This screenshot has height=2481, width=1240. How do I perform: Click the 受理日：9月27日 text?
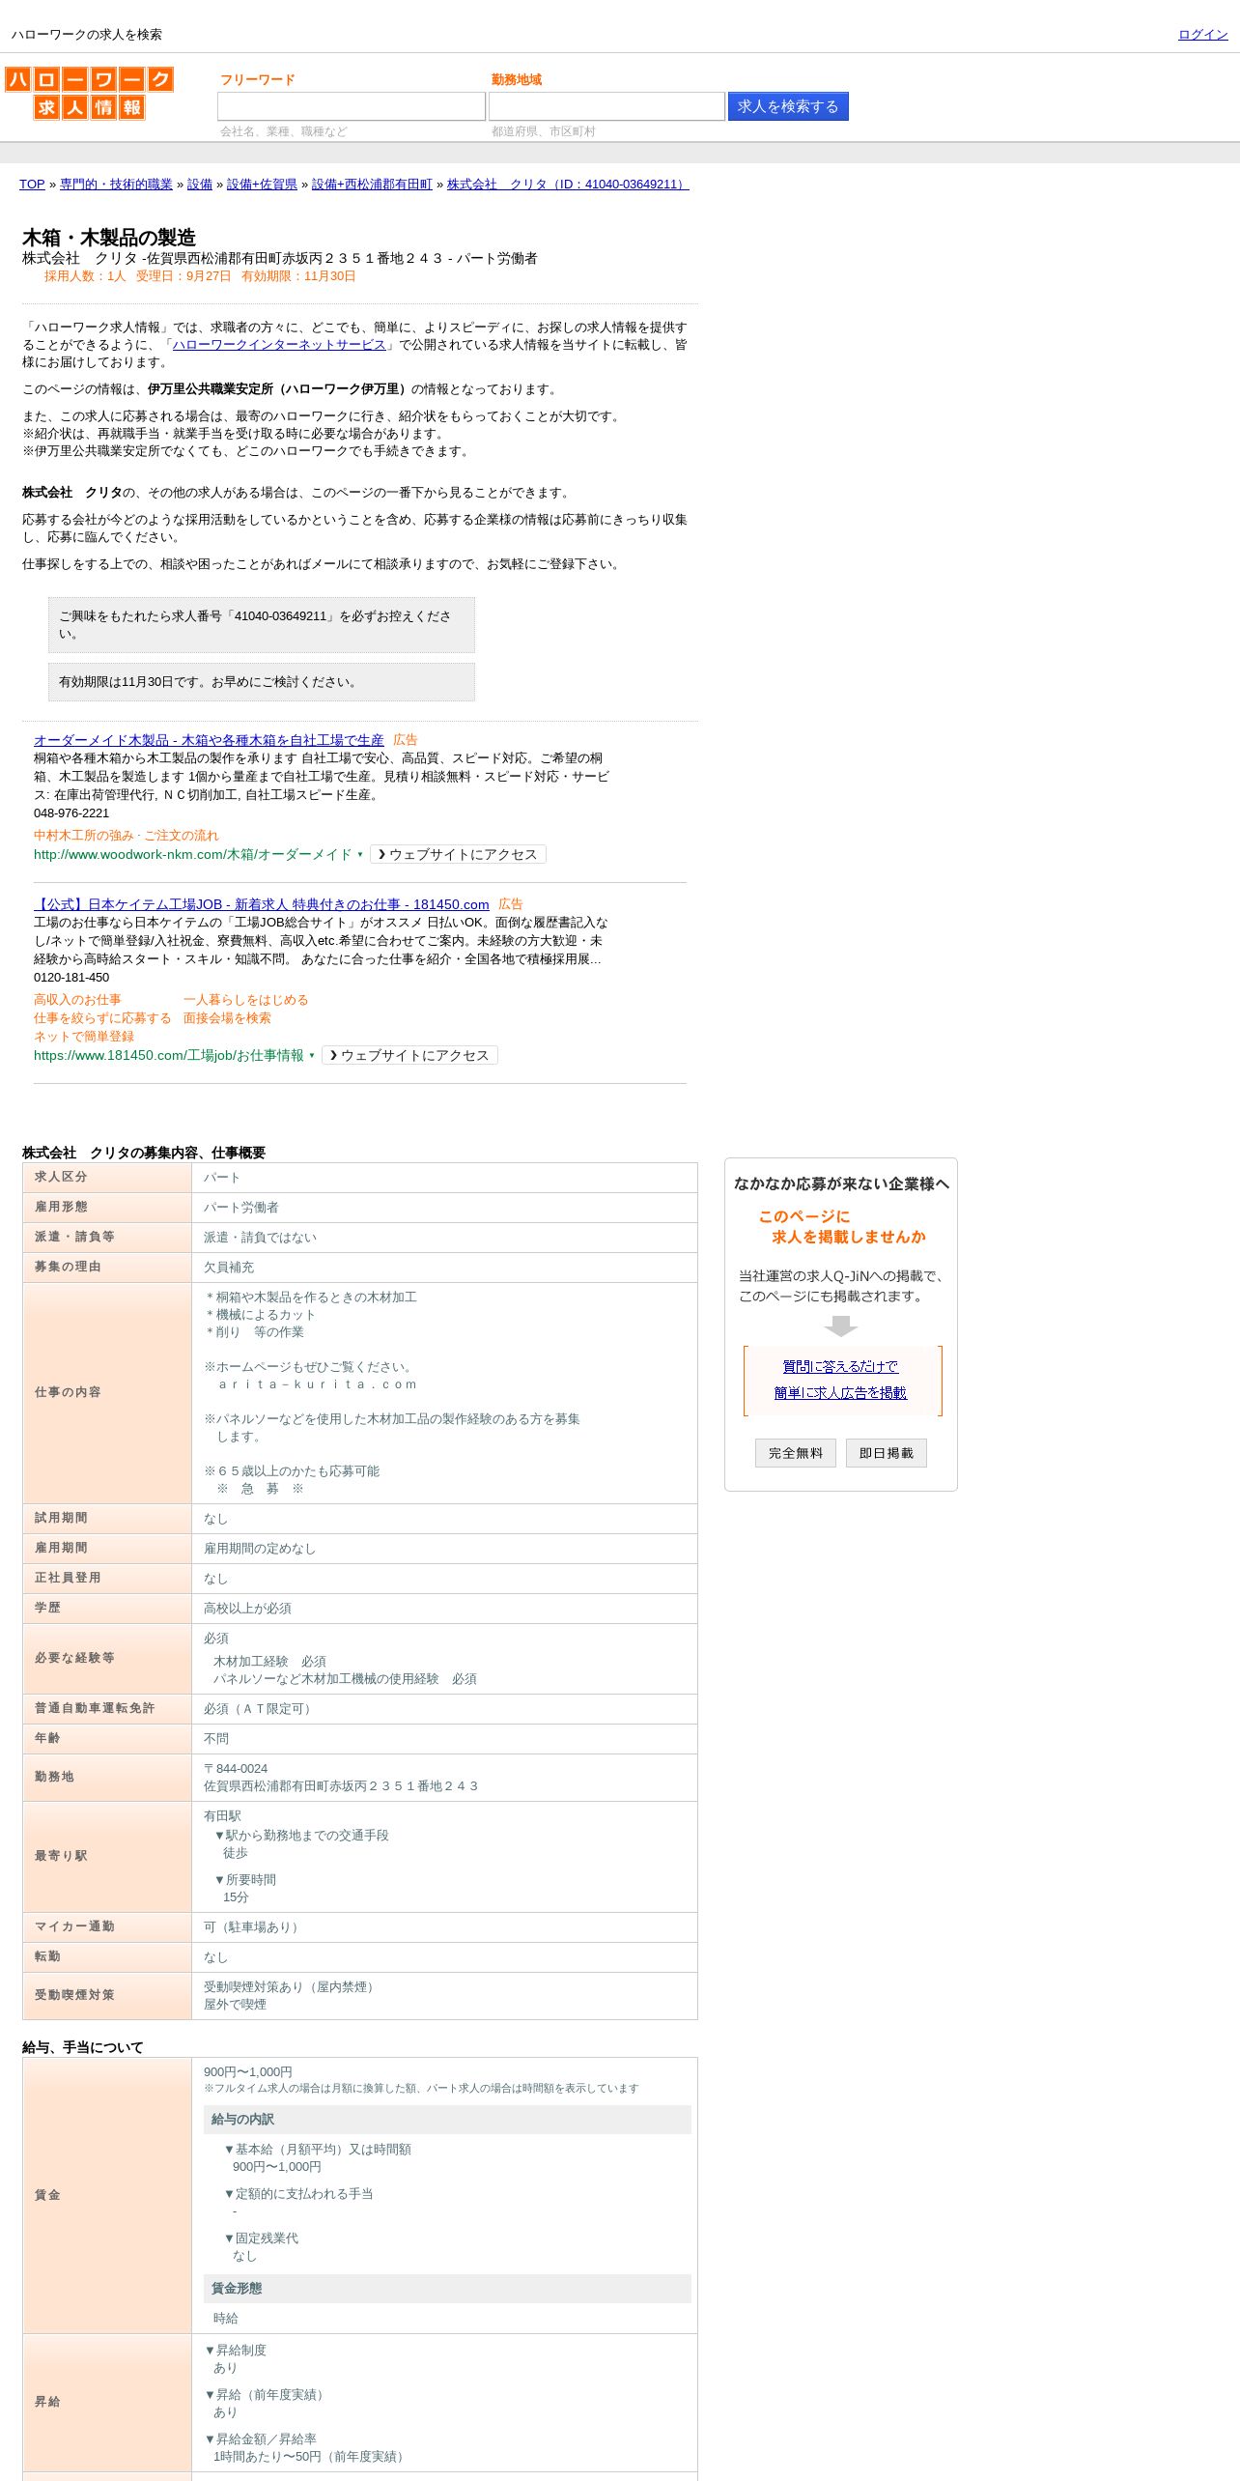[183, 276]
